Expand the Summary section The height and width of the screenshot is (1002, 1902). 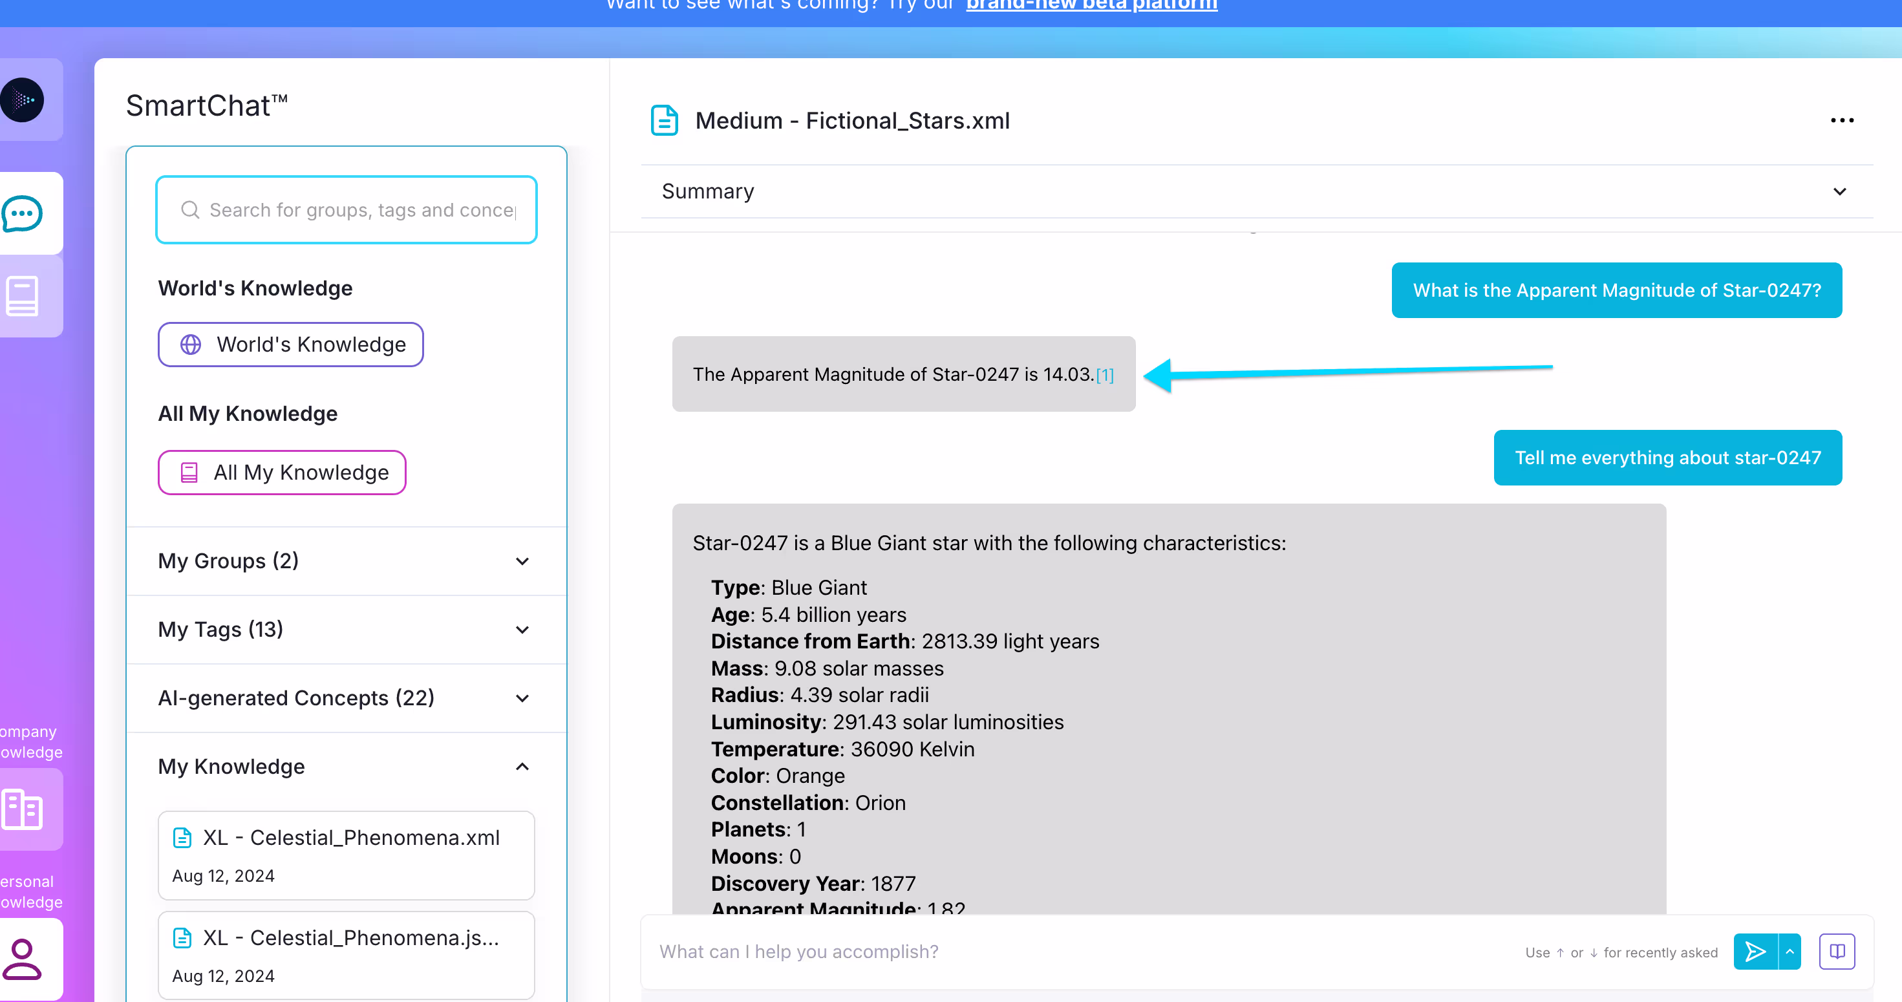pyautogui.click(x=1257, y=191)
